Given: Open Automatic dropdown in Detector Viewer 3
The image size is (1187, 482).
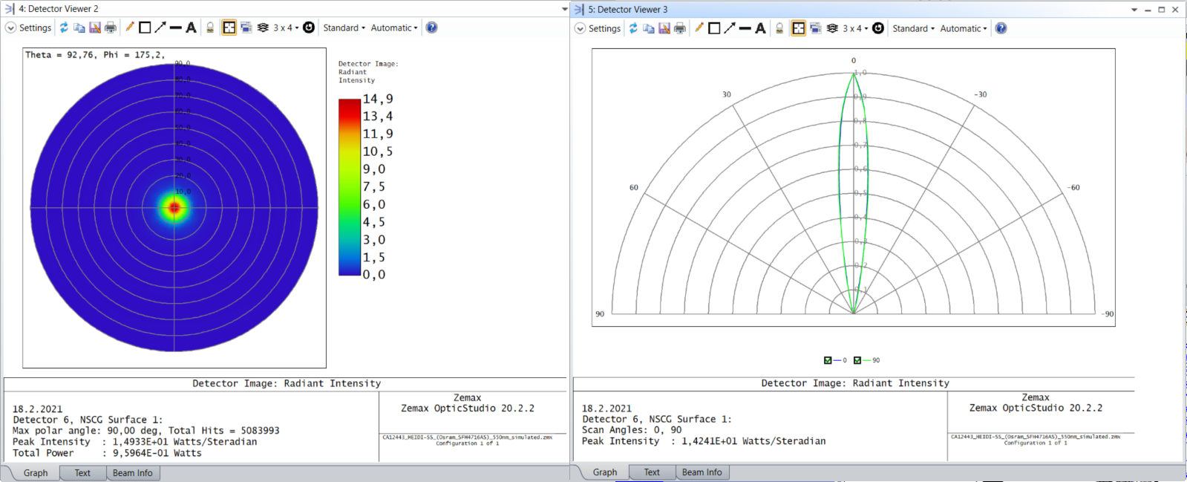Looking at the screenshot, I should coord(964,28).
